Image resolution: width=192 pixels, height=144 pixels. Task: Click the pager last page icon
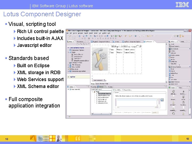[126, 46]
